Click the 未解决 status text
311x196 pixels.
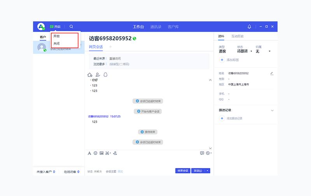(98, 172)
